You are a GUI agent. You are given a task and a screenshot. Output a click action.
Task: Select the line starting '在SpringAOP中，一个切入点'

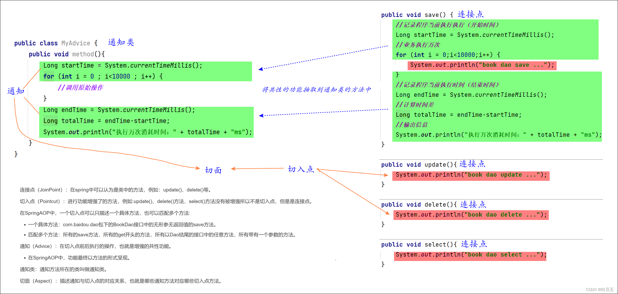click(105, 213)
